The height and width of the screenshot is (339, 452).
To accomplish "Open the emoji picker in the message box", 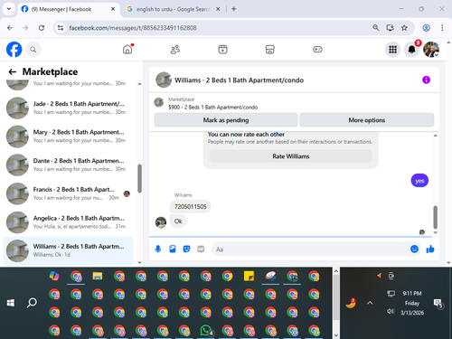I will pos(415,249).
